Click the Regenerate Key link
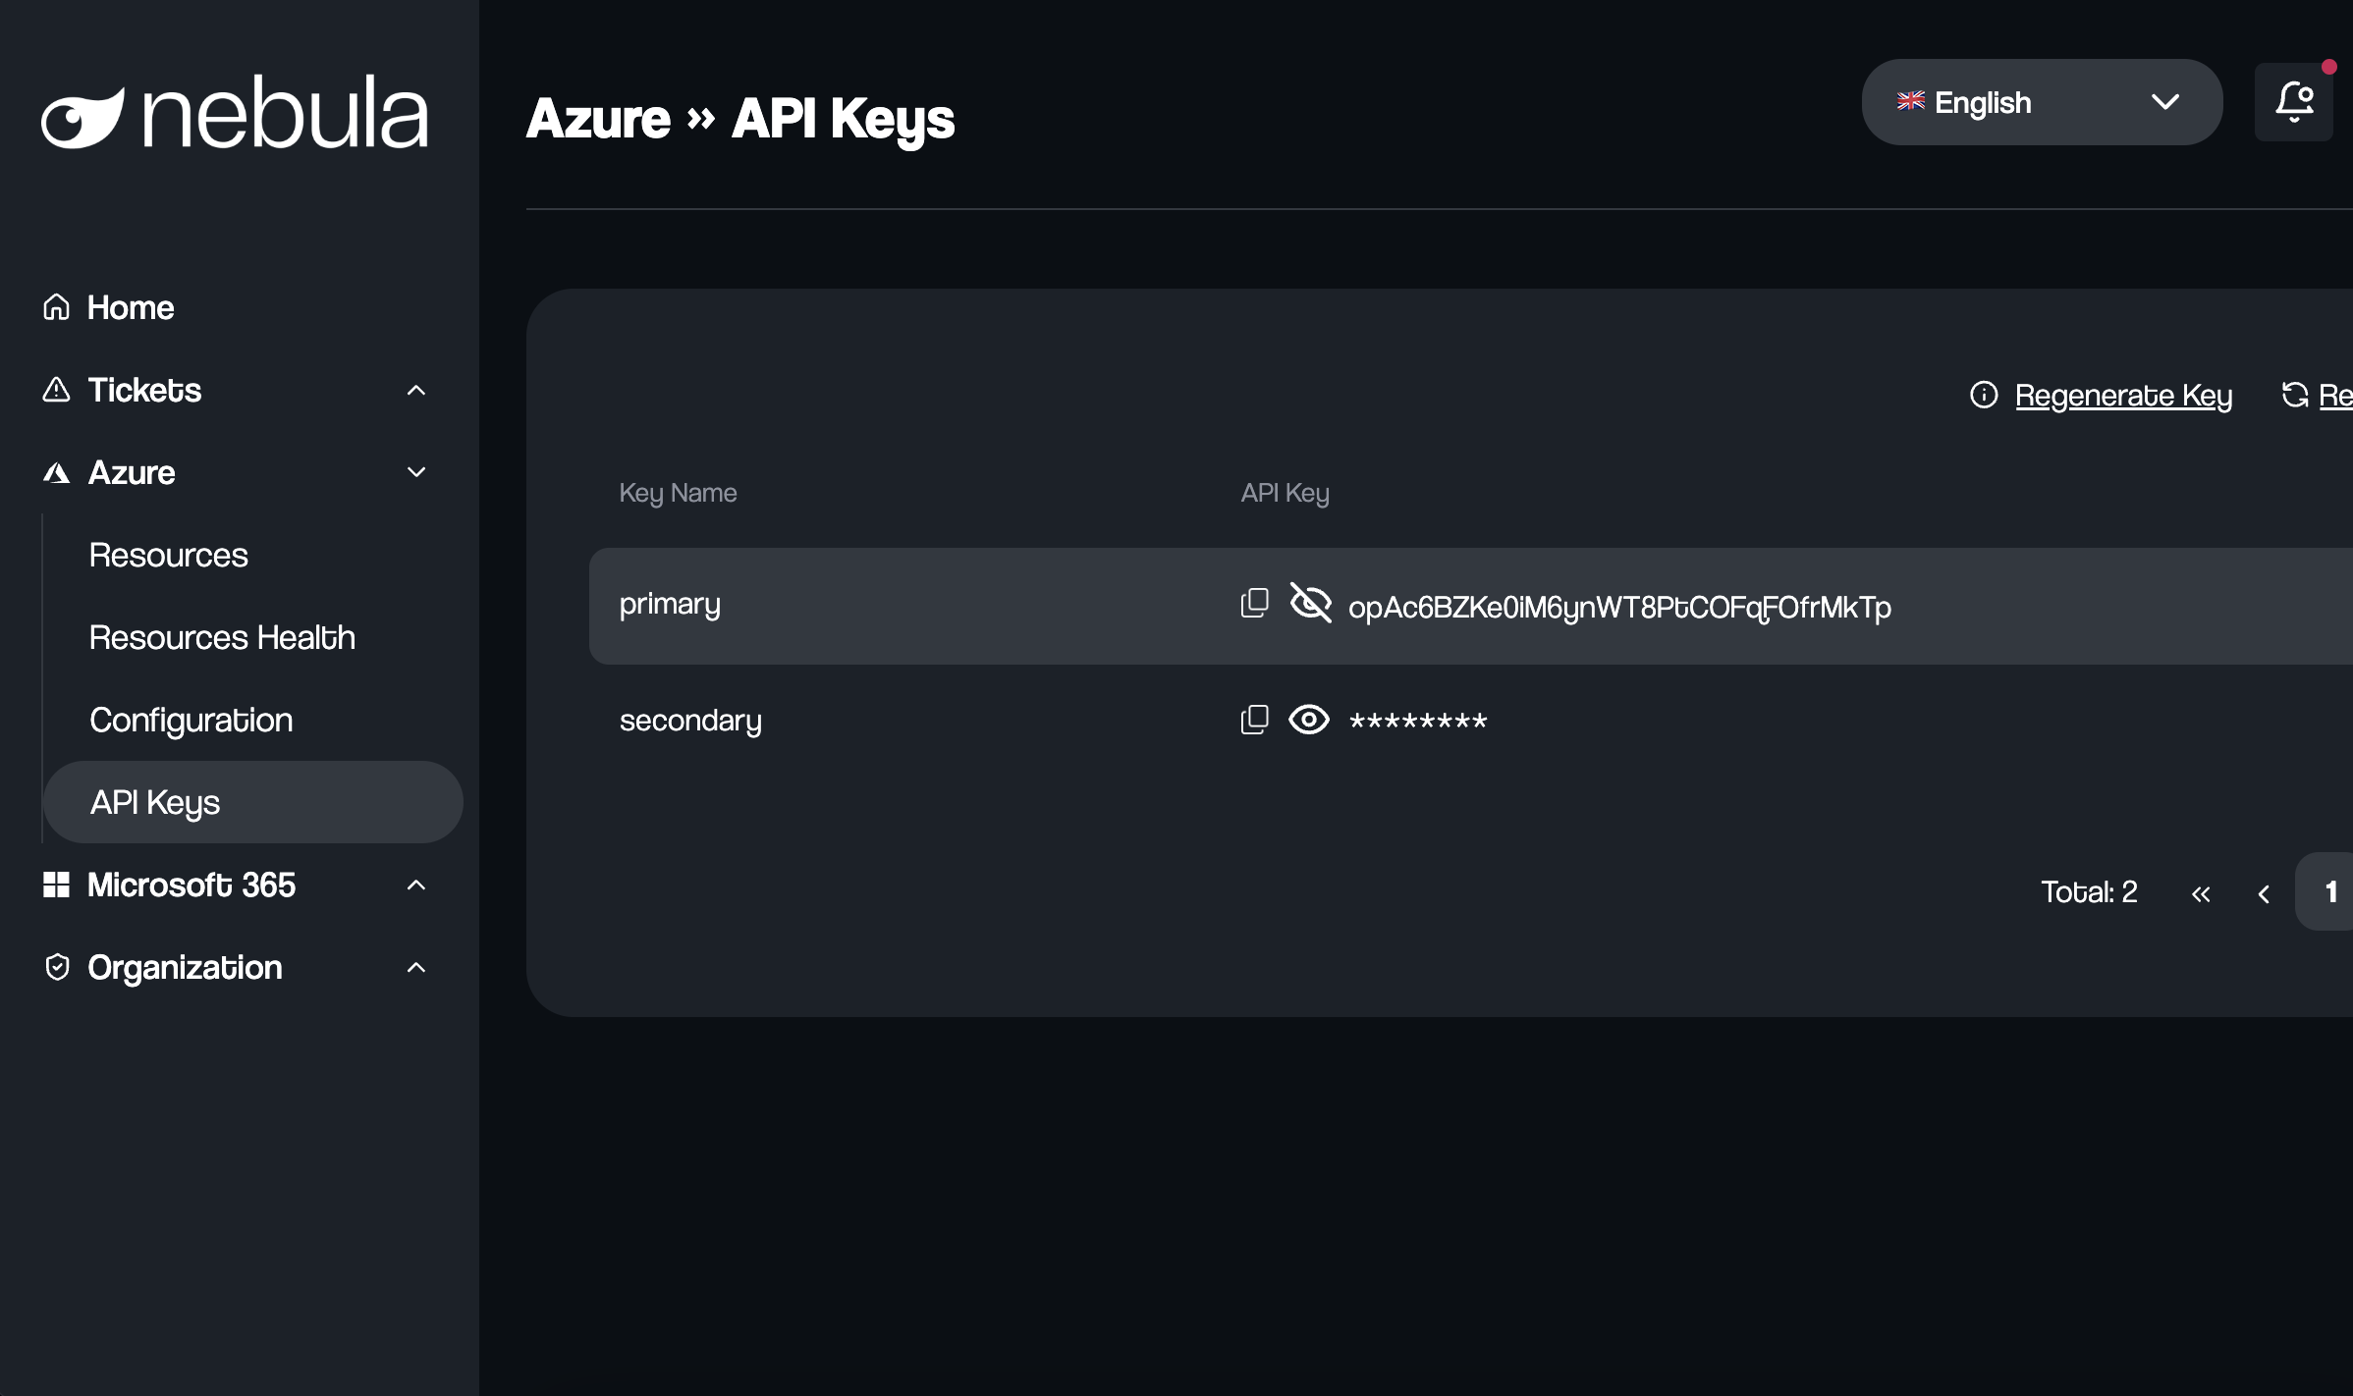Screen dimensions: 2353x1396 coord(2123,395)
